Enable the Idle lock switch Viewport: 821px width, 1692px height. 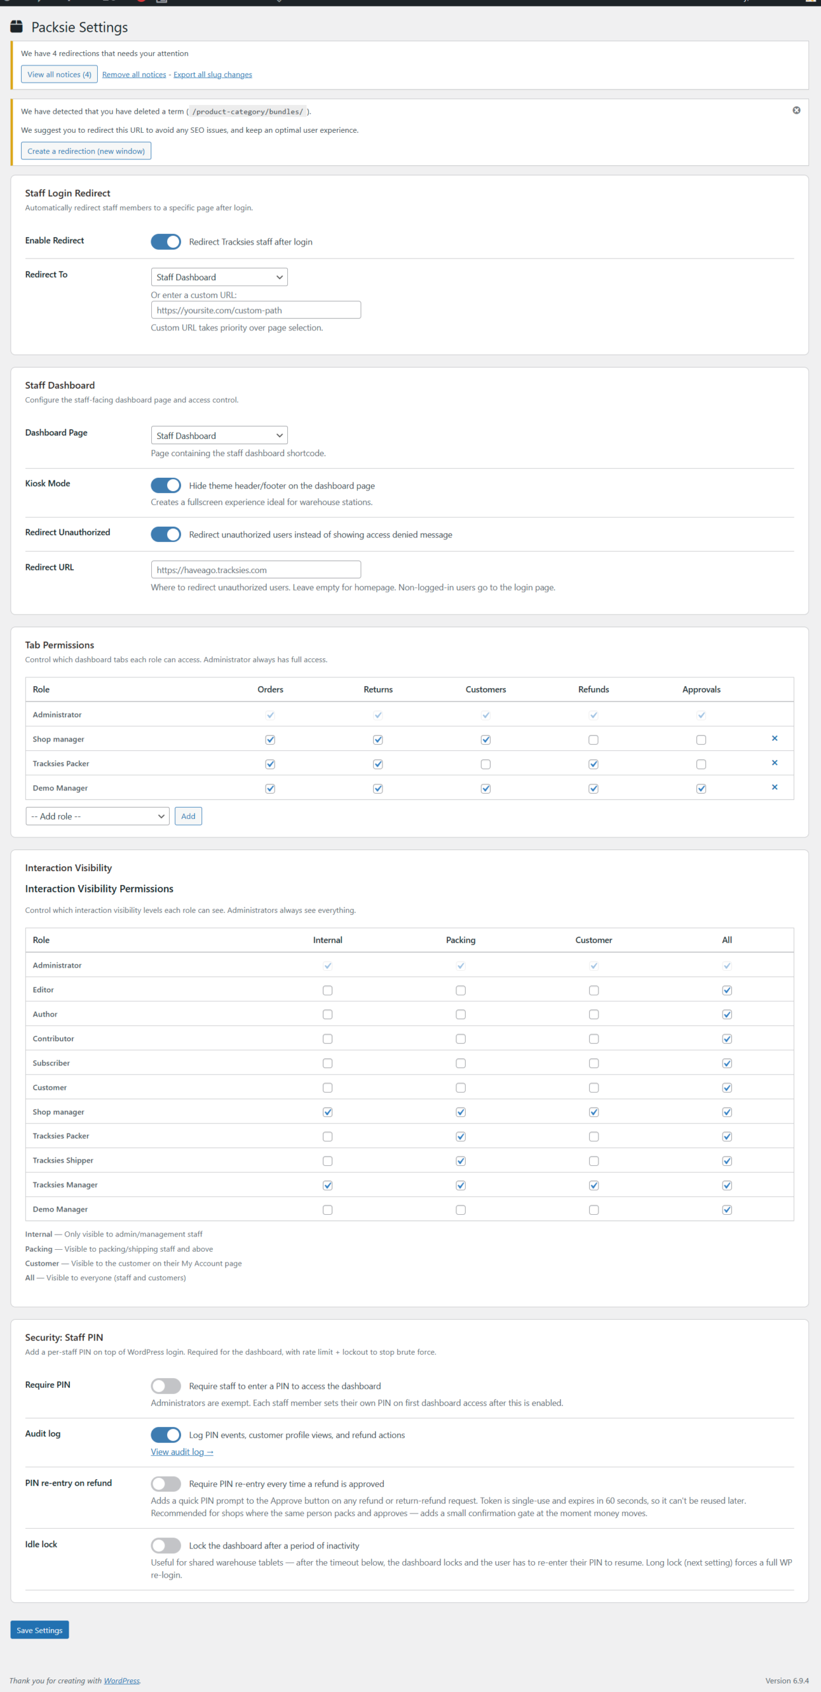(x=166, y=1545)
